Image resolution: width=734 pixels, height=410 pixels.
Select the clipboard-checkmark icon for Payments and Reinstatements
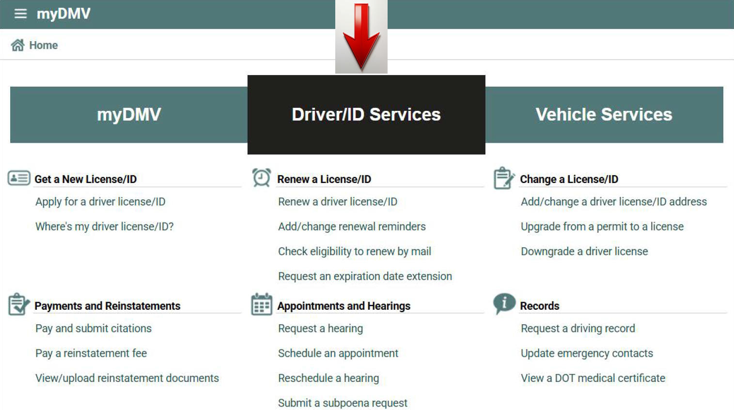point(18,304)
